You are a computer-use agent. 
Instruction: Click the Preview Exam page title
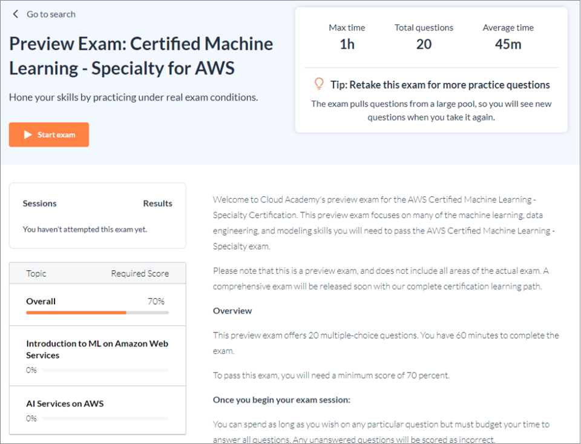coord(141,56)
